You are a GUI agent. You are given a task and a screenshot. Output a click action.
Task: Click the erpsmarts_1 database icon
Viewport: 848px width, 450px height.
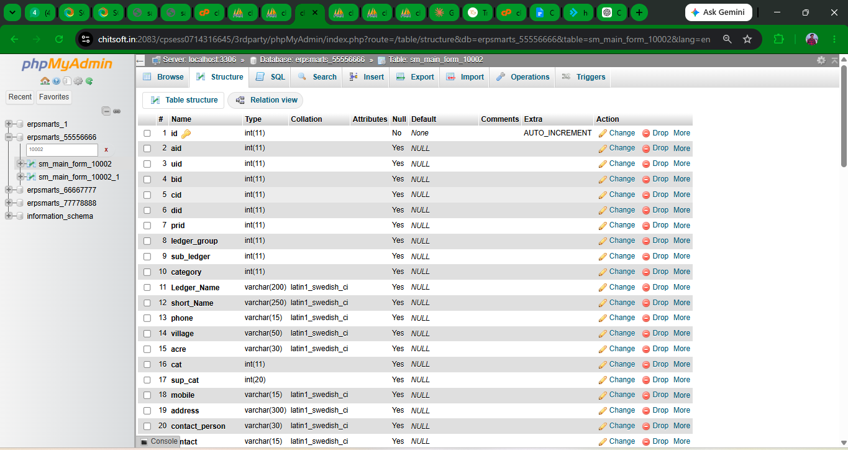pos(20,124)
